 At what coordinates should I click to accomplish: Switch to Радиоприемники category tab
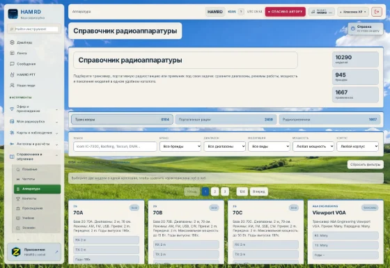tap(329, 120)
